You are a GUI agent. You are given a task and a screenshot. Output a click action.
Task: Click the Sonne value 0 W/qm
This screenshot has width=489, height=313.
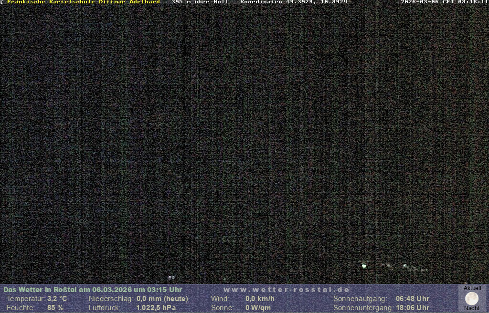[258, 308]
